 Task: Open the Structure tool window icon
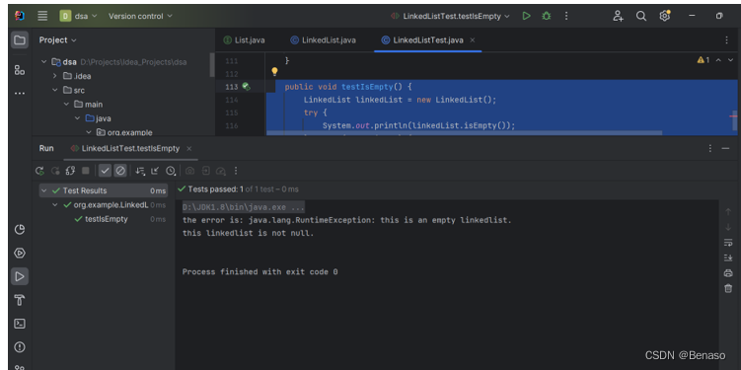coord(20,70)
